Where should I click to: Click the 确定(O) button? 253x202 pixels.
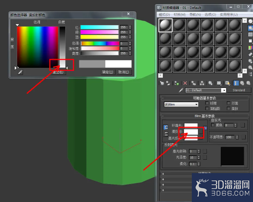(x=108, y=72)
